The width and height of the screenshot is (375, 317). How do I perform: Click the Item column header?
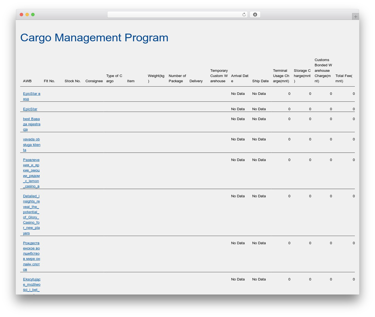tap(131, 81)
